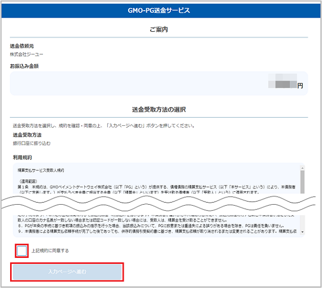Screen dimensions: 322x288
Task: Select the 株式会社ジーユー sender name
Action: click(26, 55)
